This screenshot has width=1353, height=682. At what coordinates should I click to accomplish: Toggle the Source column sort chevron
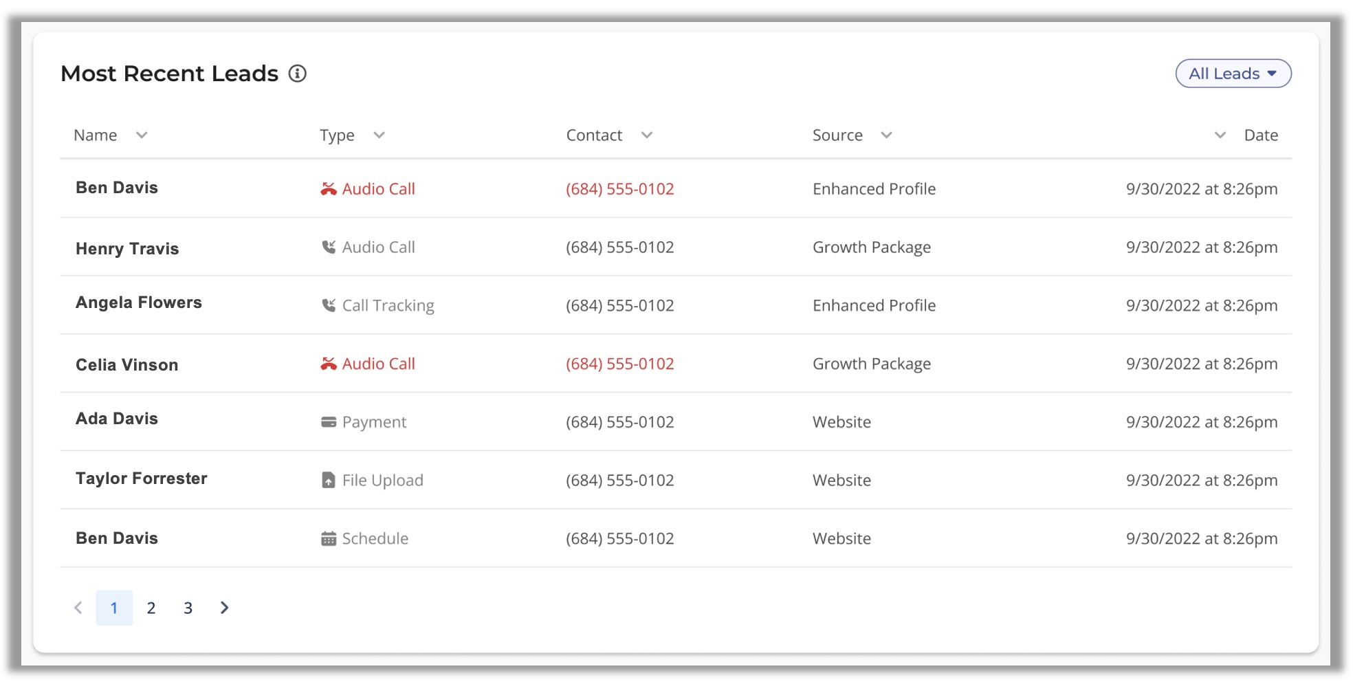[886, 135]
